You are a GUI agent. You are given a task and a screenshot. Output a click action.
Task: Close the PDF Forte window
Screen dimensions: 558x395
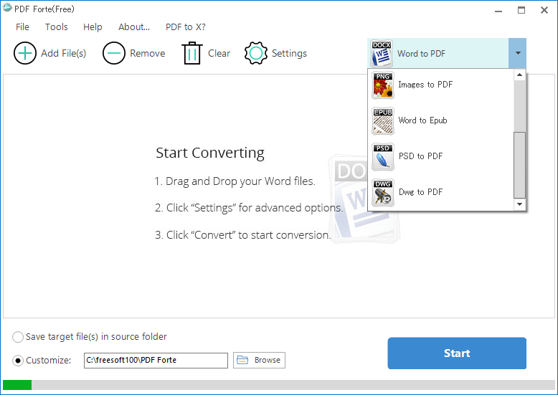click(x=544, y=10)
